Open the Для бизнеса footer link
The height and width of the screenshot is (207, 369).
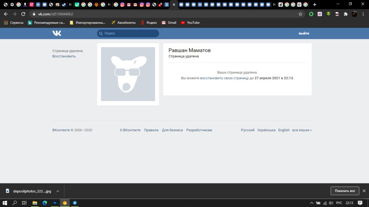click(172, 130)
